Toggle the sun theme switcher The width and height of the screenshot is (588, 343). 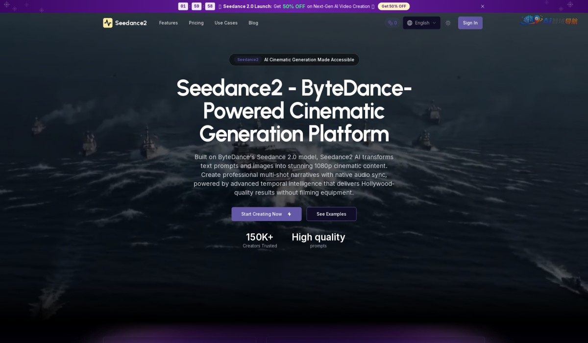(447, 23)
